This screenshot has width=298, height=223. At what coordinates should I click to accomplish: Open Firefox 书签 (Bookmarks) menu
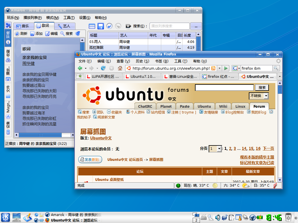(162, 61)
